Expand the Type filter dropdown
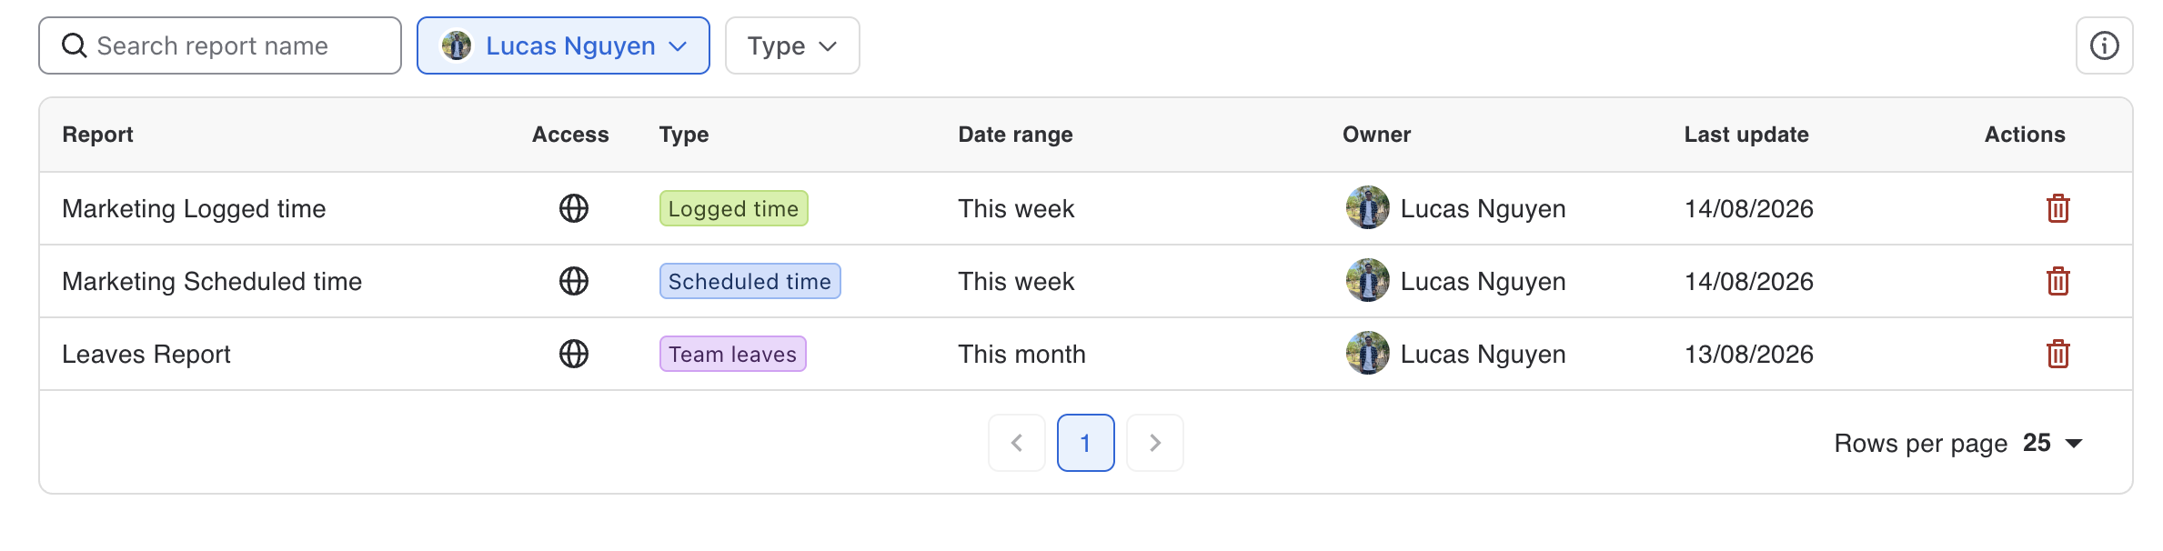The height and width of the screenshot is (551, 2163). point(792,45)
